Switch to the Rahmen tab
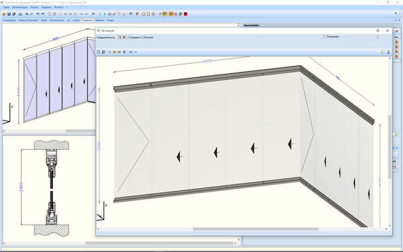 [x=99, y=20]
